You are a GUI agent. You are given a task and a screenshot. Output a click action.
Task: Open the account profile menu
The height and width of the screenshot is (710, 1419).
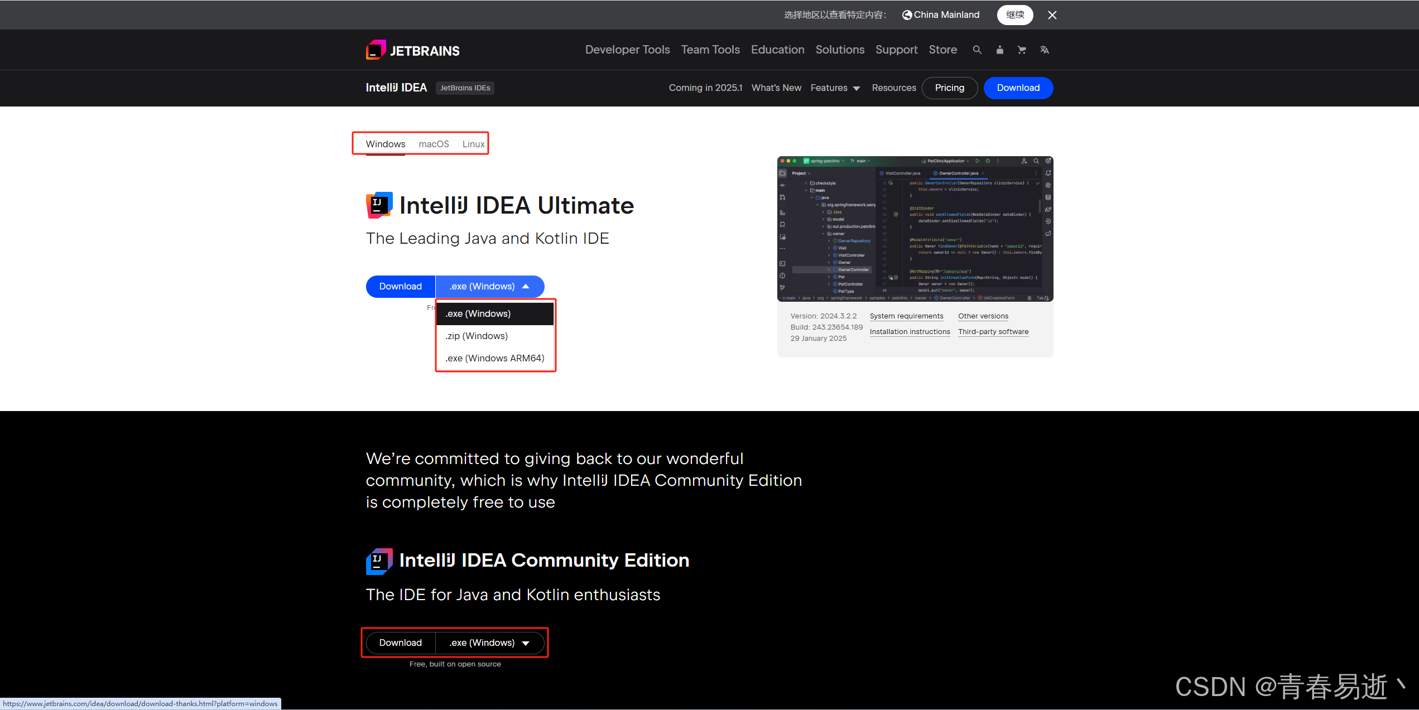pyautogui.click(x=999, y=50)
